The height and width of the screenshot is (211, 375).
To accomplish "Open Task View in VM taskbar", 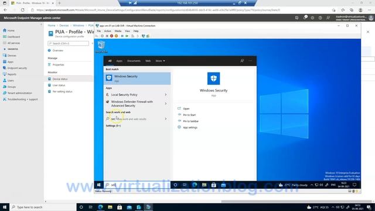I will (185, 185).
